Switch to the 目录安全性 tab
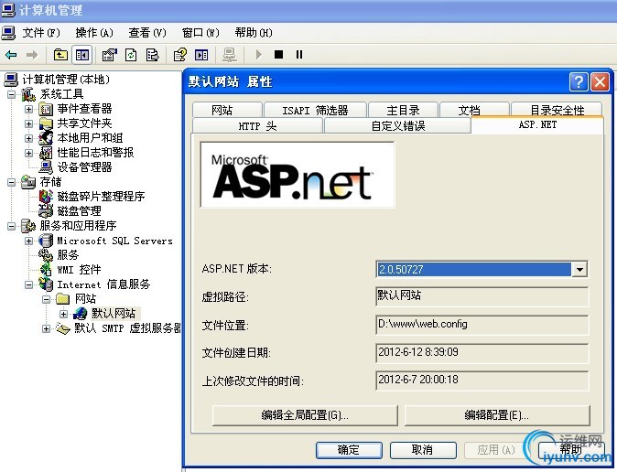The height and width of the screenshot is (472, 617). (x=557, y=110)
